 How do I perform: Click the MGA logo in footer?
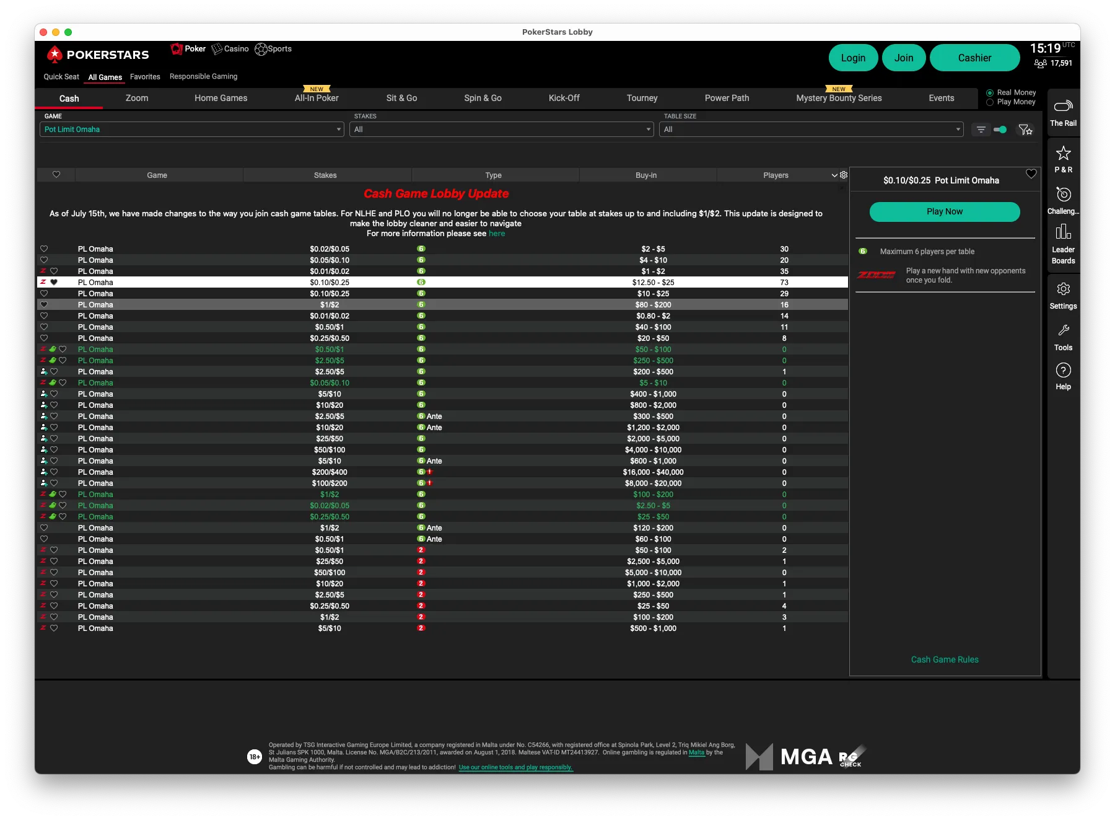pos(789,757)
